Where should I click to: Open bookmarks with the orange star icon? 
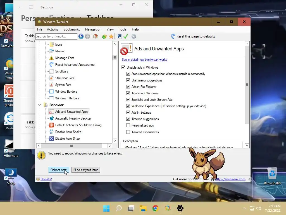point(111,36)
